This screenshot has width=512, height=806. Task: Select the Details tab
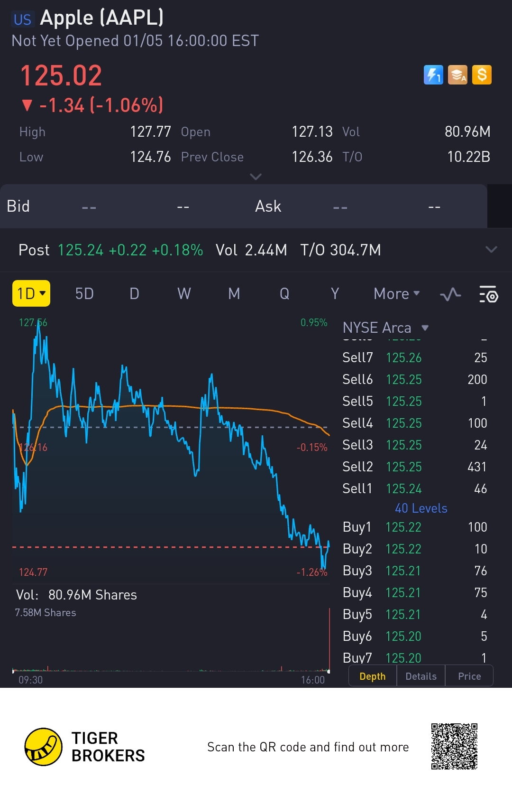pyautogui.click(x=421, y=676)
